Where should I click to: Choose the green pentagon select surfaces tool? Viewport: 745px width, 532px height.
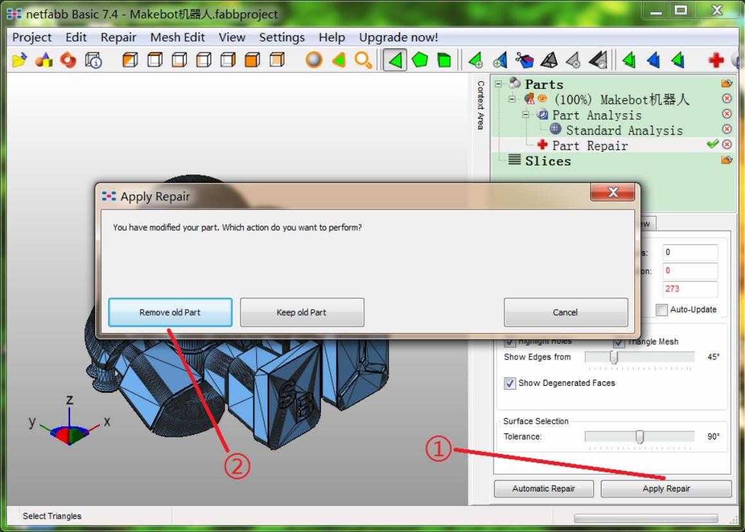[419, 61]
